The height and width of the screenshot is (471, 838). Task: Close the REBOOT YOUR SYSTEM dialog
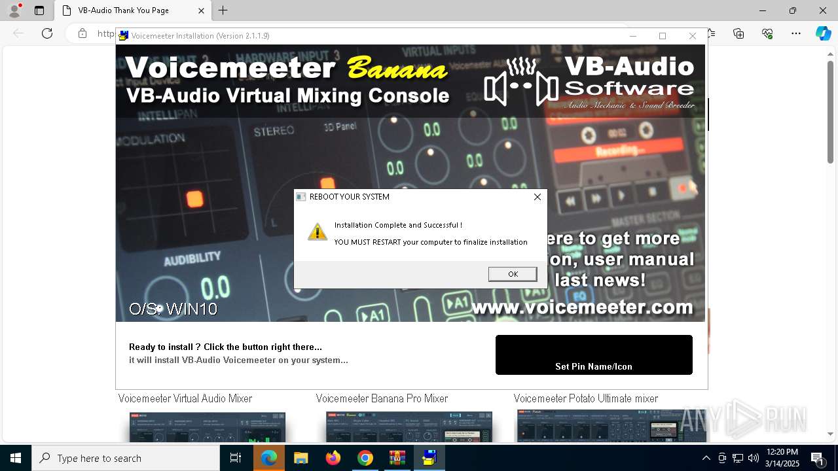537,197
